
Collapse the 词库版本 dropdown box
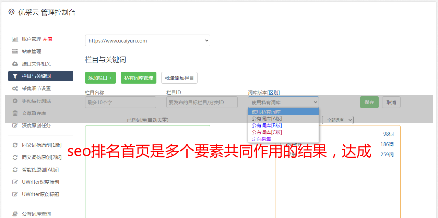pyautogui.click(x=283, y=102)
